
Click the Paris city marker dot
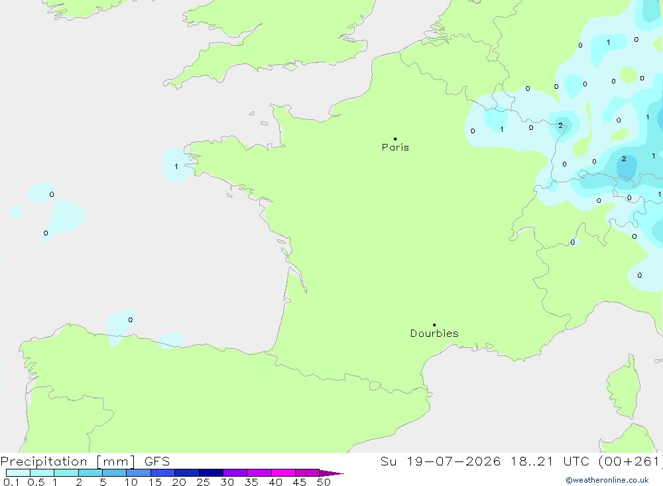click(395, 139)
